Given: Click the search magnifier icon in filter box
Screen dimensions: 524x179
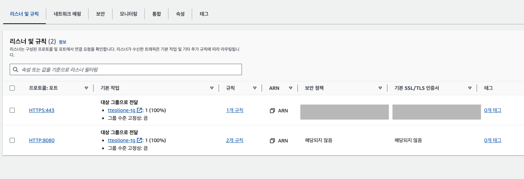Looking at the screenshot, I should point(15,69).
